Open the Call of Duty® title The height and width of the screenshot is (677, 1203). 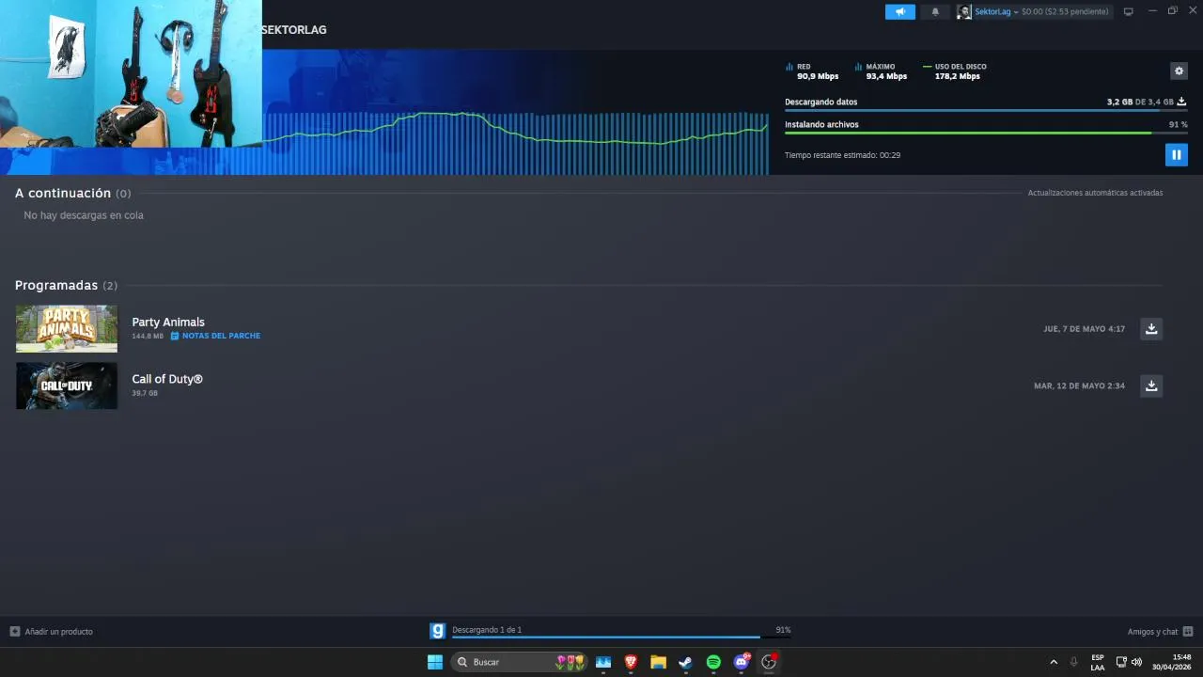(x=167, y=379)
